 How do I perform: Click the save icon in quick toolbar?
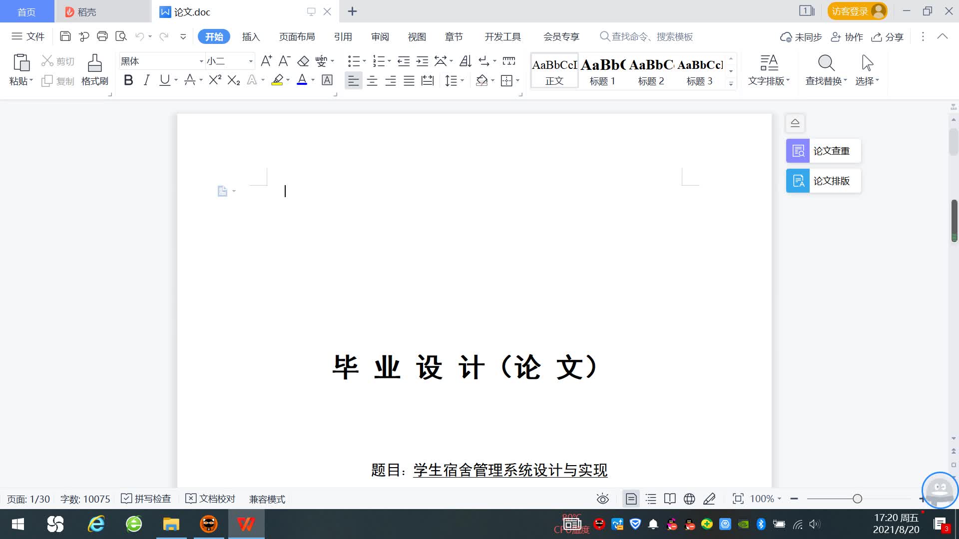point(65,36)
